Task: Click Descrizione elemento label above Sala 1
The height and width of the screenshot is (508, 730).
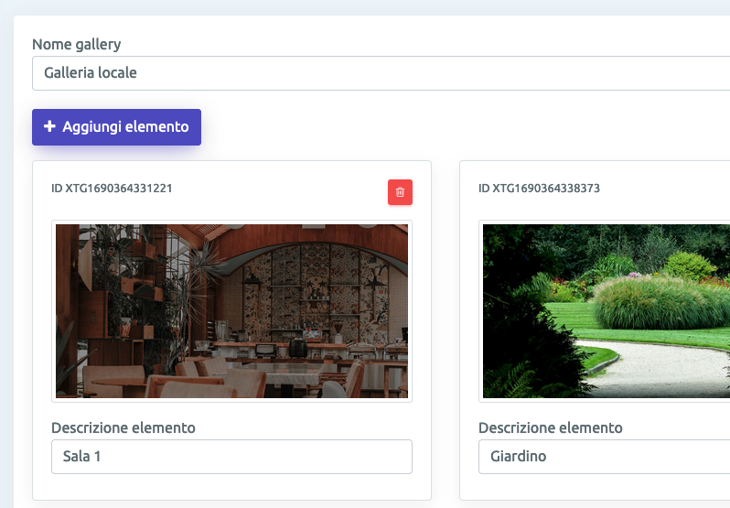Action: (123, 427)
